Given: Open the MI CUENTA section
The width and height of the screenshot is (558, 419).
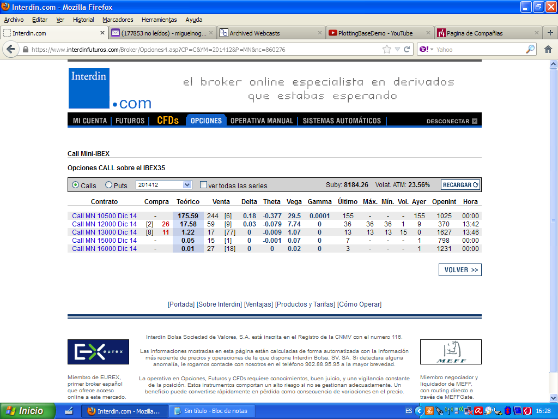Looking at the screenshot, I should tap(90, 121).
